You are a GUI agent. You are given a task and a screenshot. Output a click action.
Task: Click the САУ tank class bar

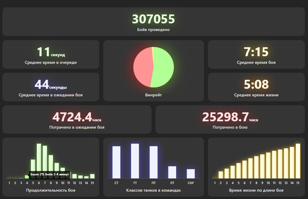pos(191,174)
